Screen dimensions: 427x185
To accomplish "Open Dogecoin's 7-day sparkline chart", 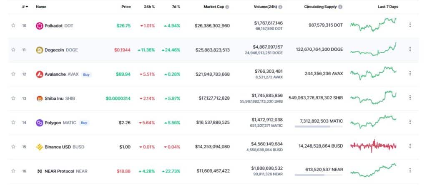I will 373,49.
